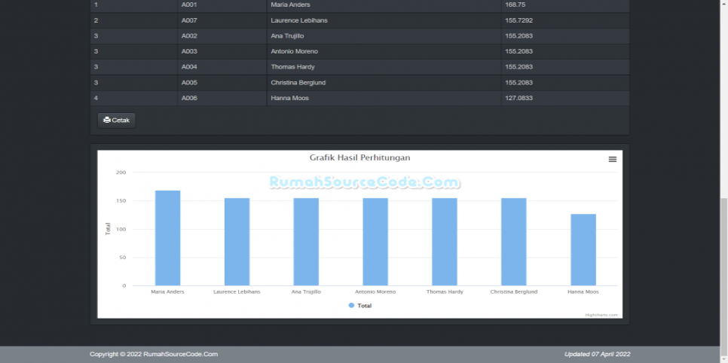This screenshot has width=728, height=363.
Task: Click the 127.0833 value in table
Action: [519, 98]
